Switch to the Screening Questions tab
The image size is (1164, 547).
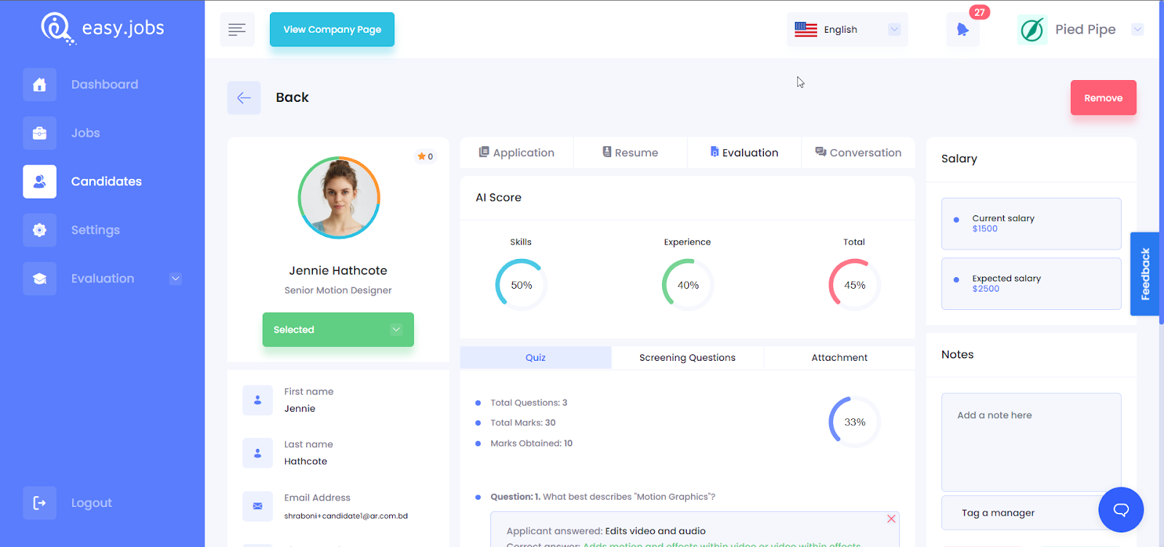point(687,357)
